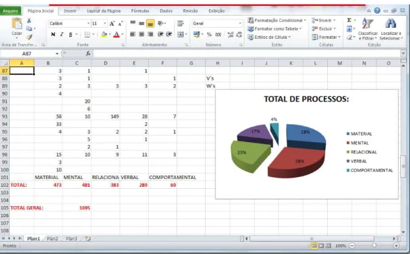Click the borders icon in Fonte group

[87, 34]
